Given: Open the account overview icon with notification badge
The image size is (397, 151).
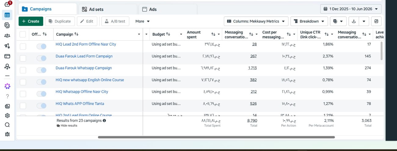Looking at the screenshot, I should pyautogui.click(x=8, y=4).
